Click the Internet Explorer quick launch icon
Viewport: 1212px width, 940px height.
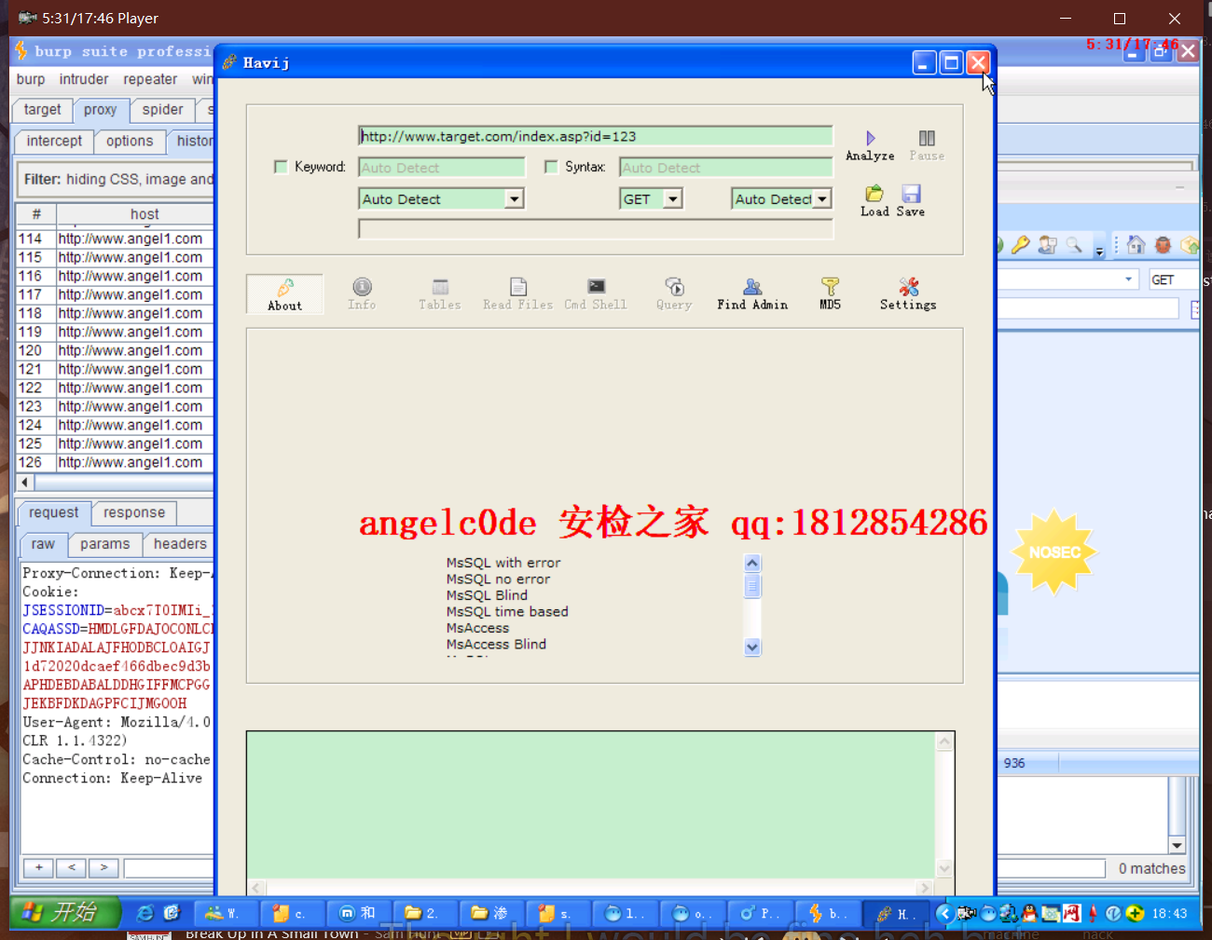tap(145, 913)
